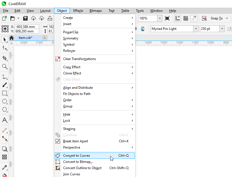Open the zoom level dropdown
Screen dimensions: 232x177
[159, 18]
